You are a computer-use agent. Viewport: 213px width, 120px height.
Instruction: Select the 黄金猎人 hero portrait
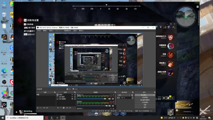click(170, 64)
